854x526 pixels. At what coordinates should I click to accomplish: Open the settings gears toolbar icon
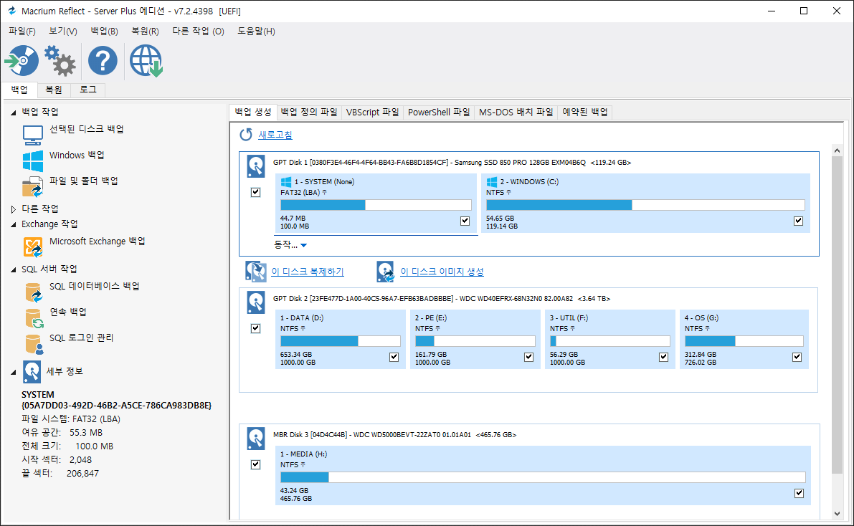[x=60, y=60]
